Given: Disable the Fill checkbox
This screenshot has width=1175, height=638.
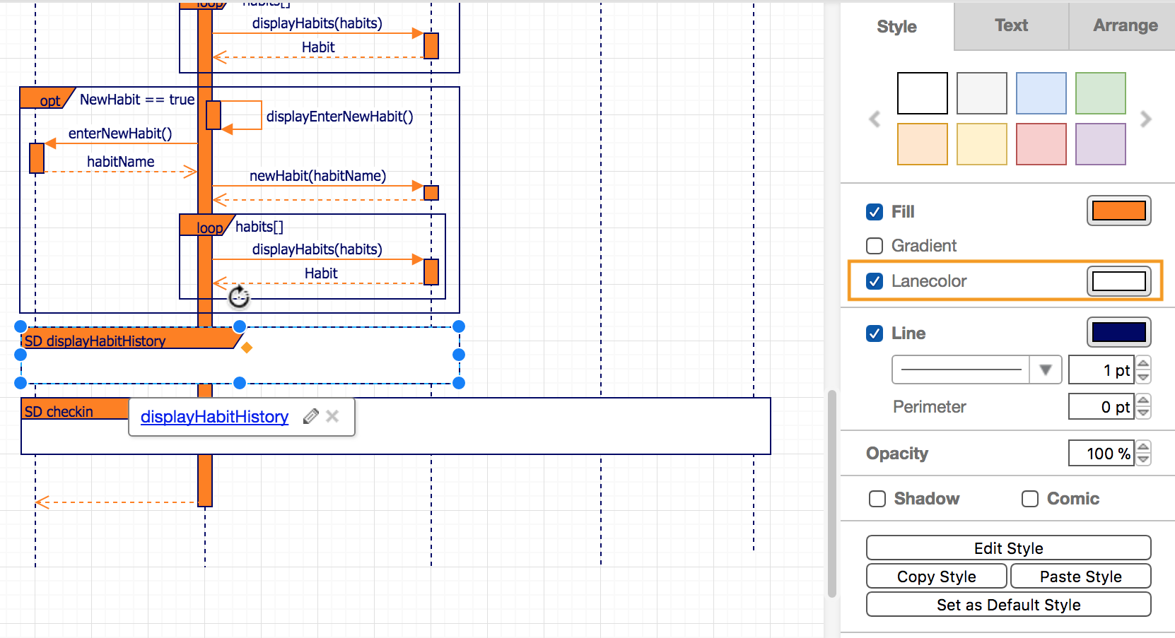Looking at the screenshot, I should click(x=875, y=211).
